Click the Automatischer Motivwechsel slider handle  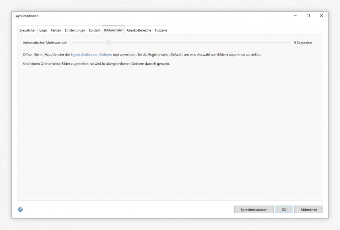(x=108, y=42)
